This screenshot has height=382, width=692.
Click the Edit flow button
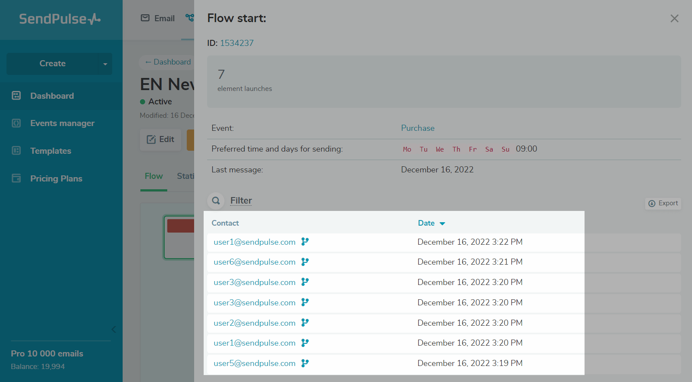(x=160, y=139)
